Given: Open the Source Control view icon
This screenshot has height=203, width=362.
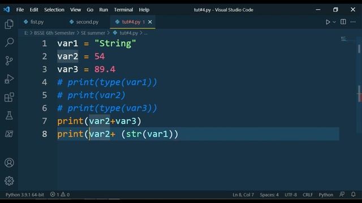Looking at the screenshot, I should click(9, 61).
